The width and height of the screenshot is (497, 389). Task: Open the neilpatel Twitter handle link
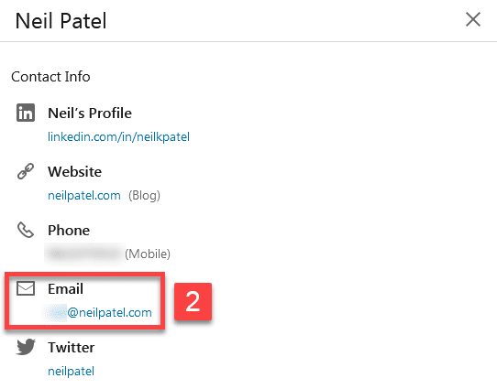(71, 371)
